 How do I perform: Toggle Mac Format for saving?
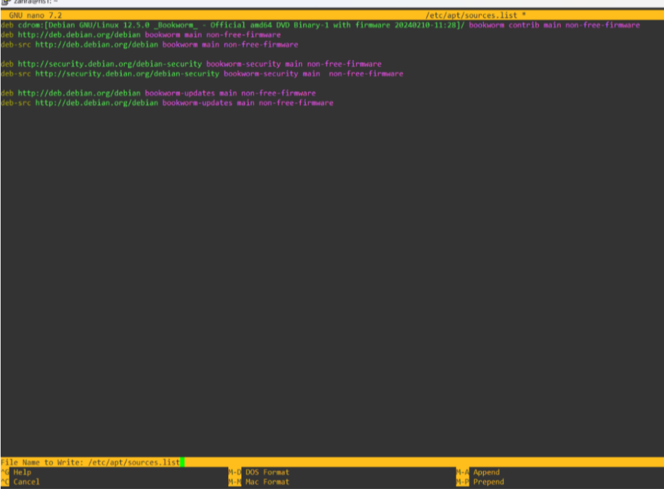[267, 482]
